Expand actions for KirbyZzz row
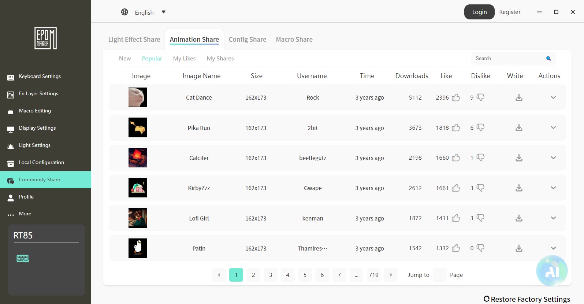Image resolution: width=584 pixels, height=304 pixels. coord(553,188)
